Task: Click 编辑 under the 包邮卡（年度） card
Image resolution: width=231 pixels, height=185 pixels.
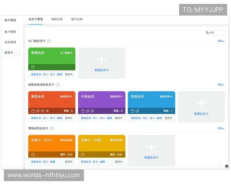Action: click(102, 162)
